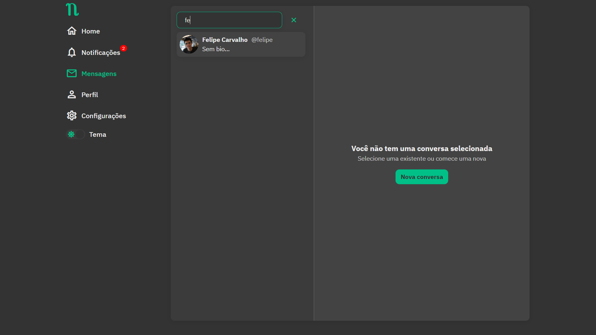Select the Felipe Carvalho search result name
596x335 pixels.
coord(225,40)
